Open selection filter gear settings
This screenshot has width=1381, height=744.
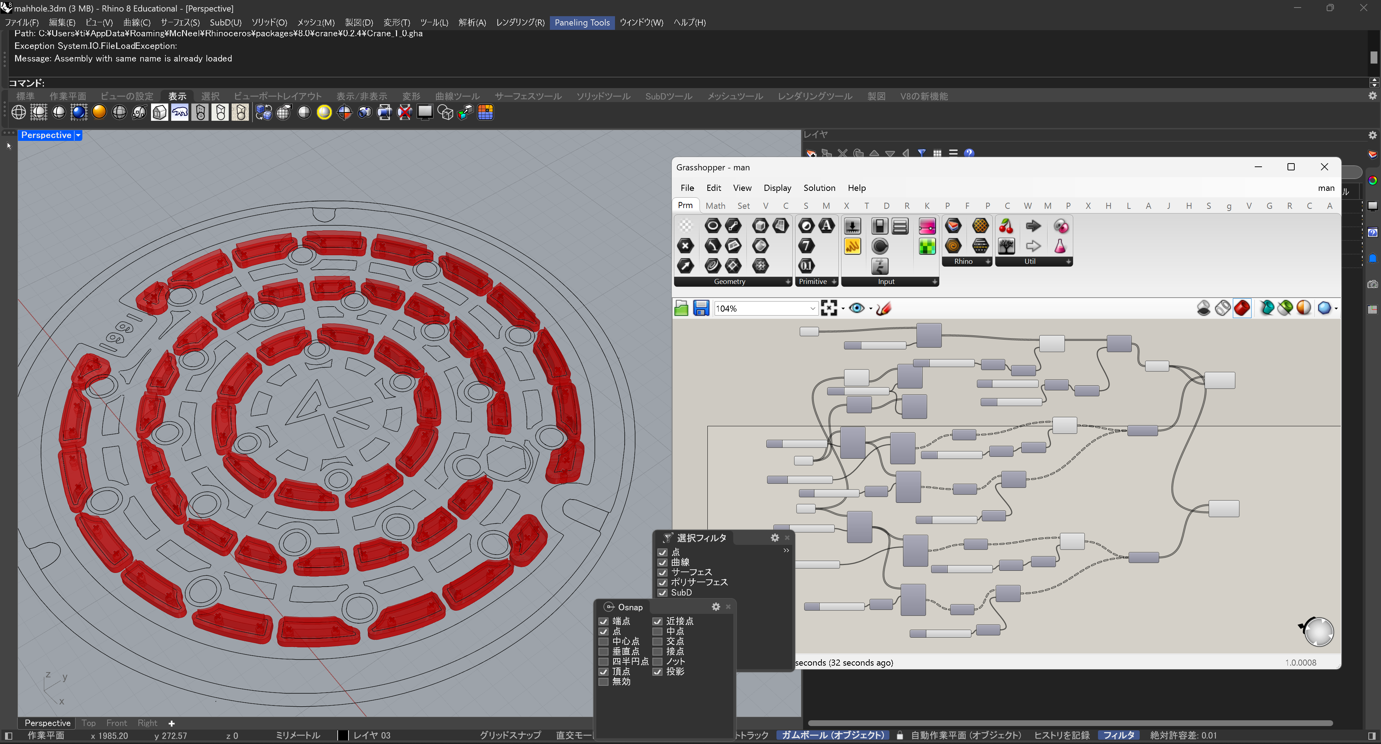775,537
